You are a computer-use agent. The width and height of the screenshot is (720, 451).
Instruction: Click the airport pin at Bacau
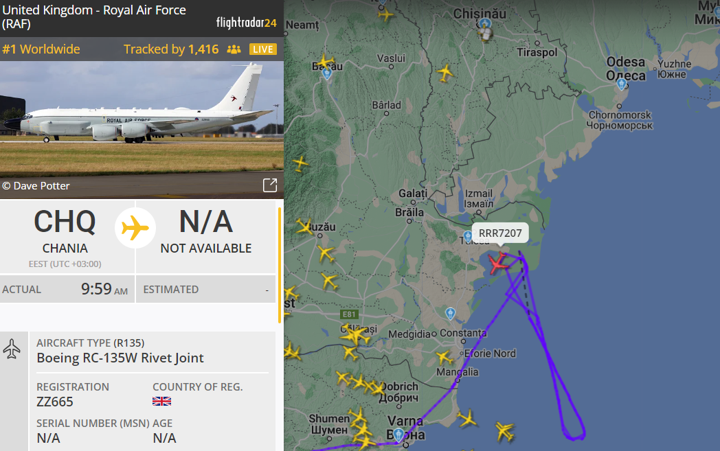point(327,73)
